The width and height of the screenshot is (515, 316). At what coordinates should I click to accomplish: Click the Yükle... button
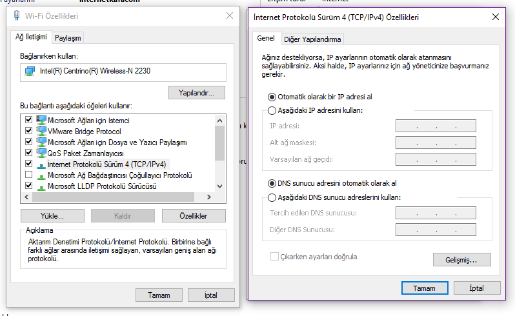52,216
